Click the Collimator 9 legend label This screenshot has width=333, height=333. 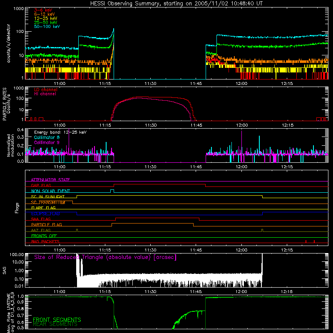pos(47,142)
